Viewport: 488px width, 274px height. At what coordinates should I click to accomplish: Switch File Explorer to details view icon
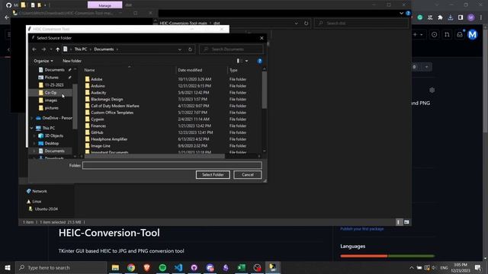pyautogui.click(x=399, y=222)
